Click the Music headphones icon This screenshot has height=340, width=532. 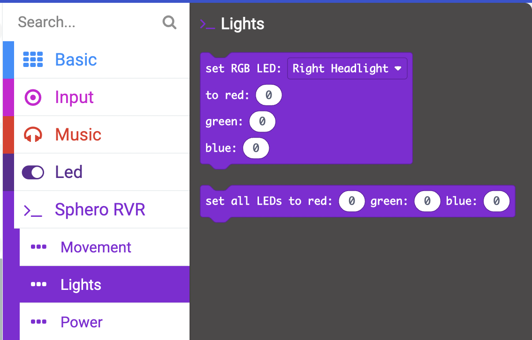click(32, 134)
